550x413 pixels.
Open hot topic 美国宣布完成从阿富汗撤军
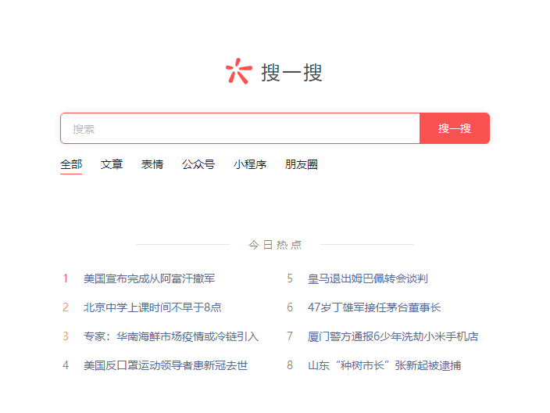[x=149, y=278]
